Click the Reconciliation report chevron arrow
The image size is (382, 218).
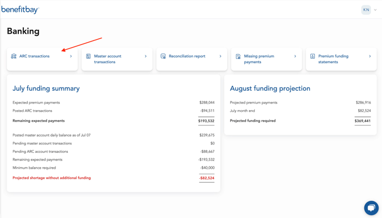pyautogui.click(x=220, y=56)
